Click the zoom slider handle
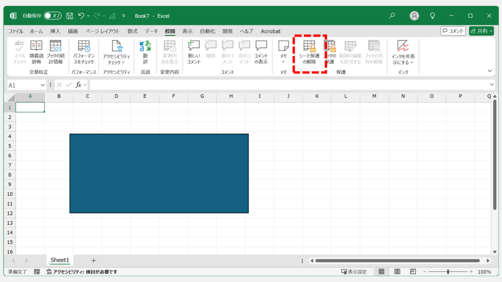The height and width of the screenshot is (282, 502). (x=448, y=272)
